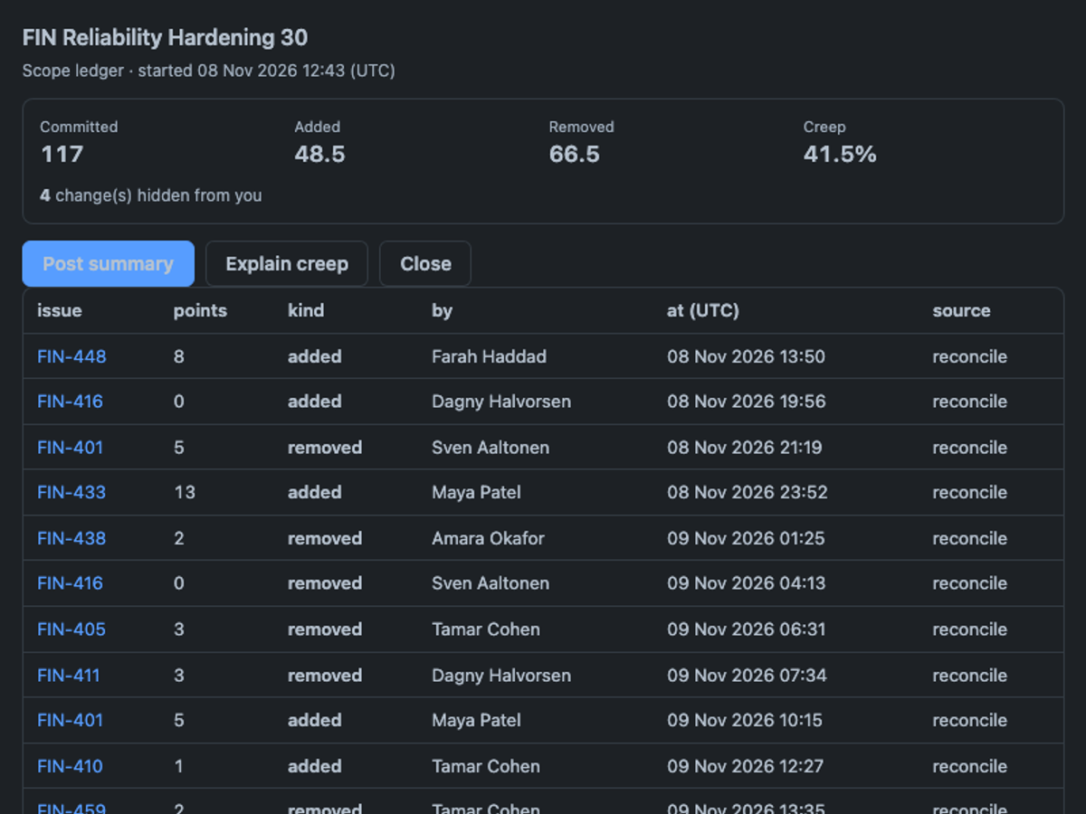Click timestamp 09 Nov 2026 12:27
Viewport: 1086px width, 814px height.
(x=746, y=766)
